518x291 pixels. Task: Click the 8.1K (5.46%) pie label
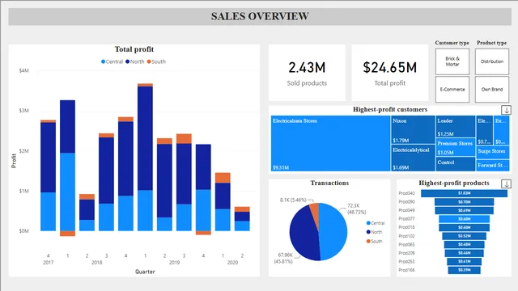(293, 200)
